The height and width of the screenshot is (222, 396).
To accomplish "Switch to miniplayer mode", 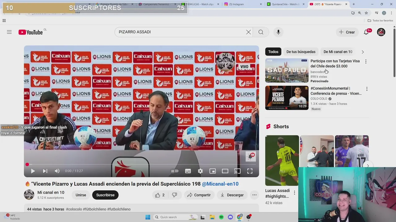I will [213, 171].
